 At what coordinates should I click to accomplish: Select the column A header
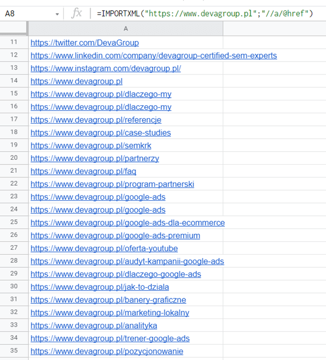(125, 28)
